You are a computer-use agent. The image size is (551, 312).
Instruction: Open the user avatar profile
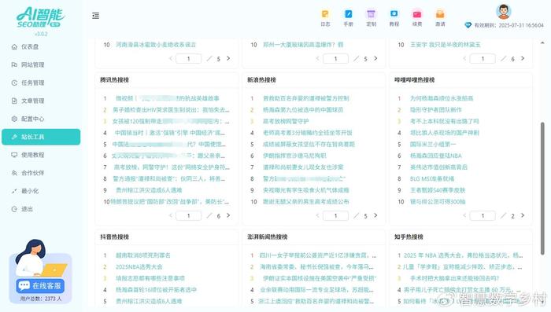coord(504,12)
